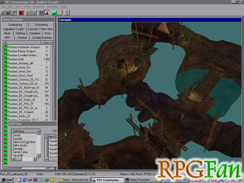Image resolution: width=244 pixels, height=183 pixels.
Task: Click the preferences icon next to Save
Action: coord(13,13)
